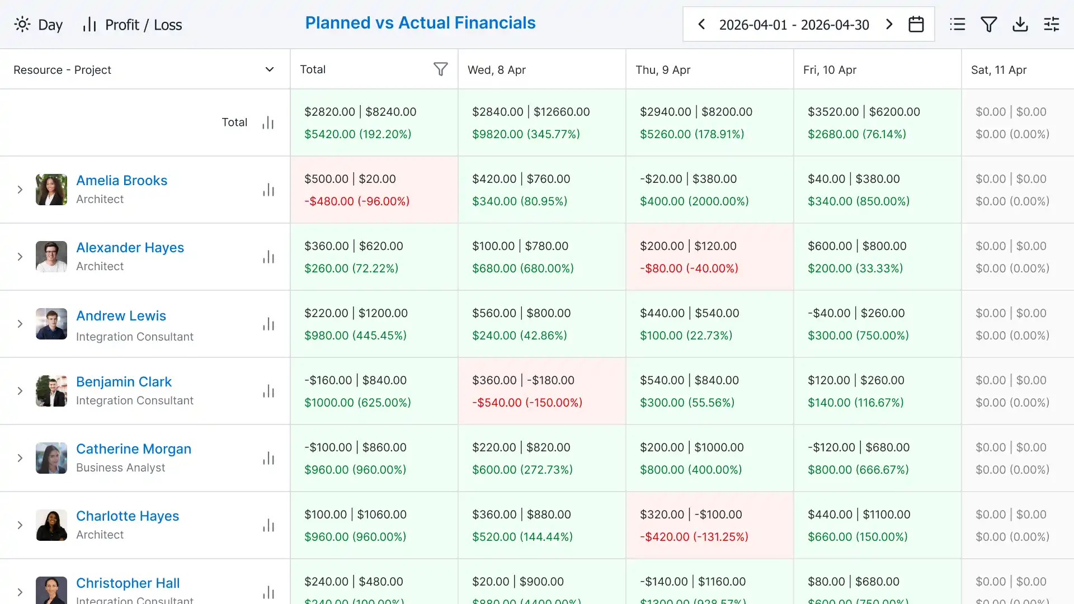1074x604 pixels.
Task: Open Benjamin Clark profile link
Action: pyautogui.click(x=124, y=381)
